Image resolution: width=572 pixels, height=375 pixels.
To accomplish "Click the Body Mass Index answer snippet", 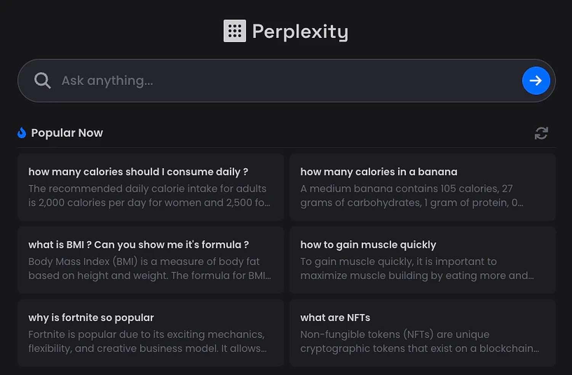I will click(149, 268).
